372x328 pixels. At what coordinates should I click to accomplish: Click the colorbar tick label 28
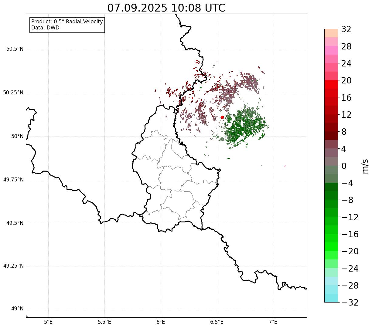[346, 46]
